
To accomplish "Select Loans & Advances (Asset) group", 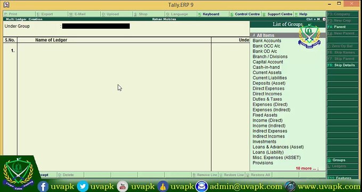I will tap(278, 147).
